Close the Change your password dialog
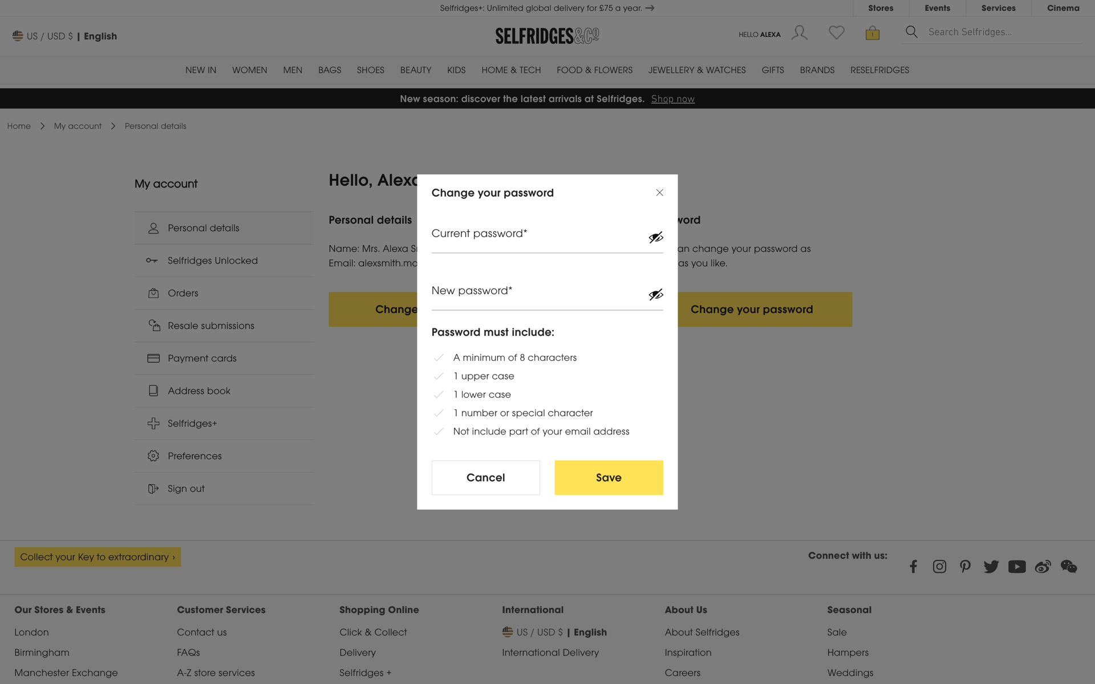1095x684 pixels. (x=659, y=193)
